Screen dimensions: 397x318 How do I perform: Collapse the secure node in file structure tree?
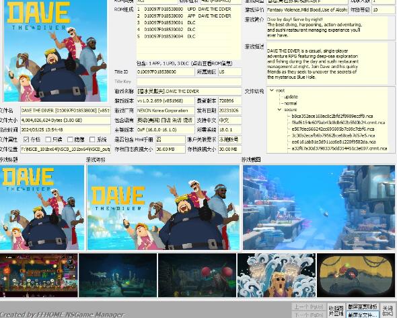click(279, 110)
